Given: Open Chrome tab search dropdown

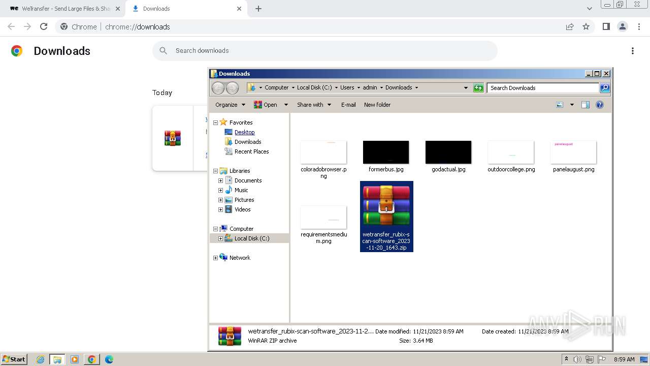Looking at the screenshot, I should click(x=589, y=9).
